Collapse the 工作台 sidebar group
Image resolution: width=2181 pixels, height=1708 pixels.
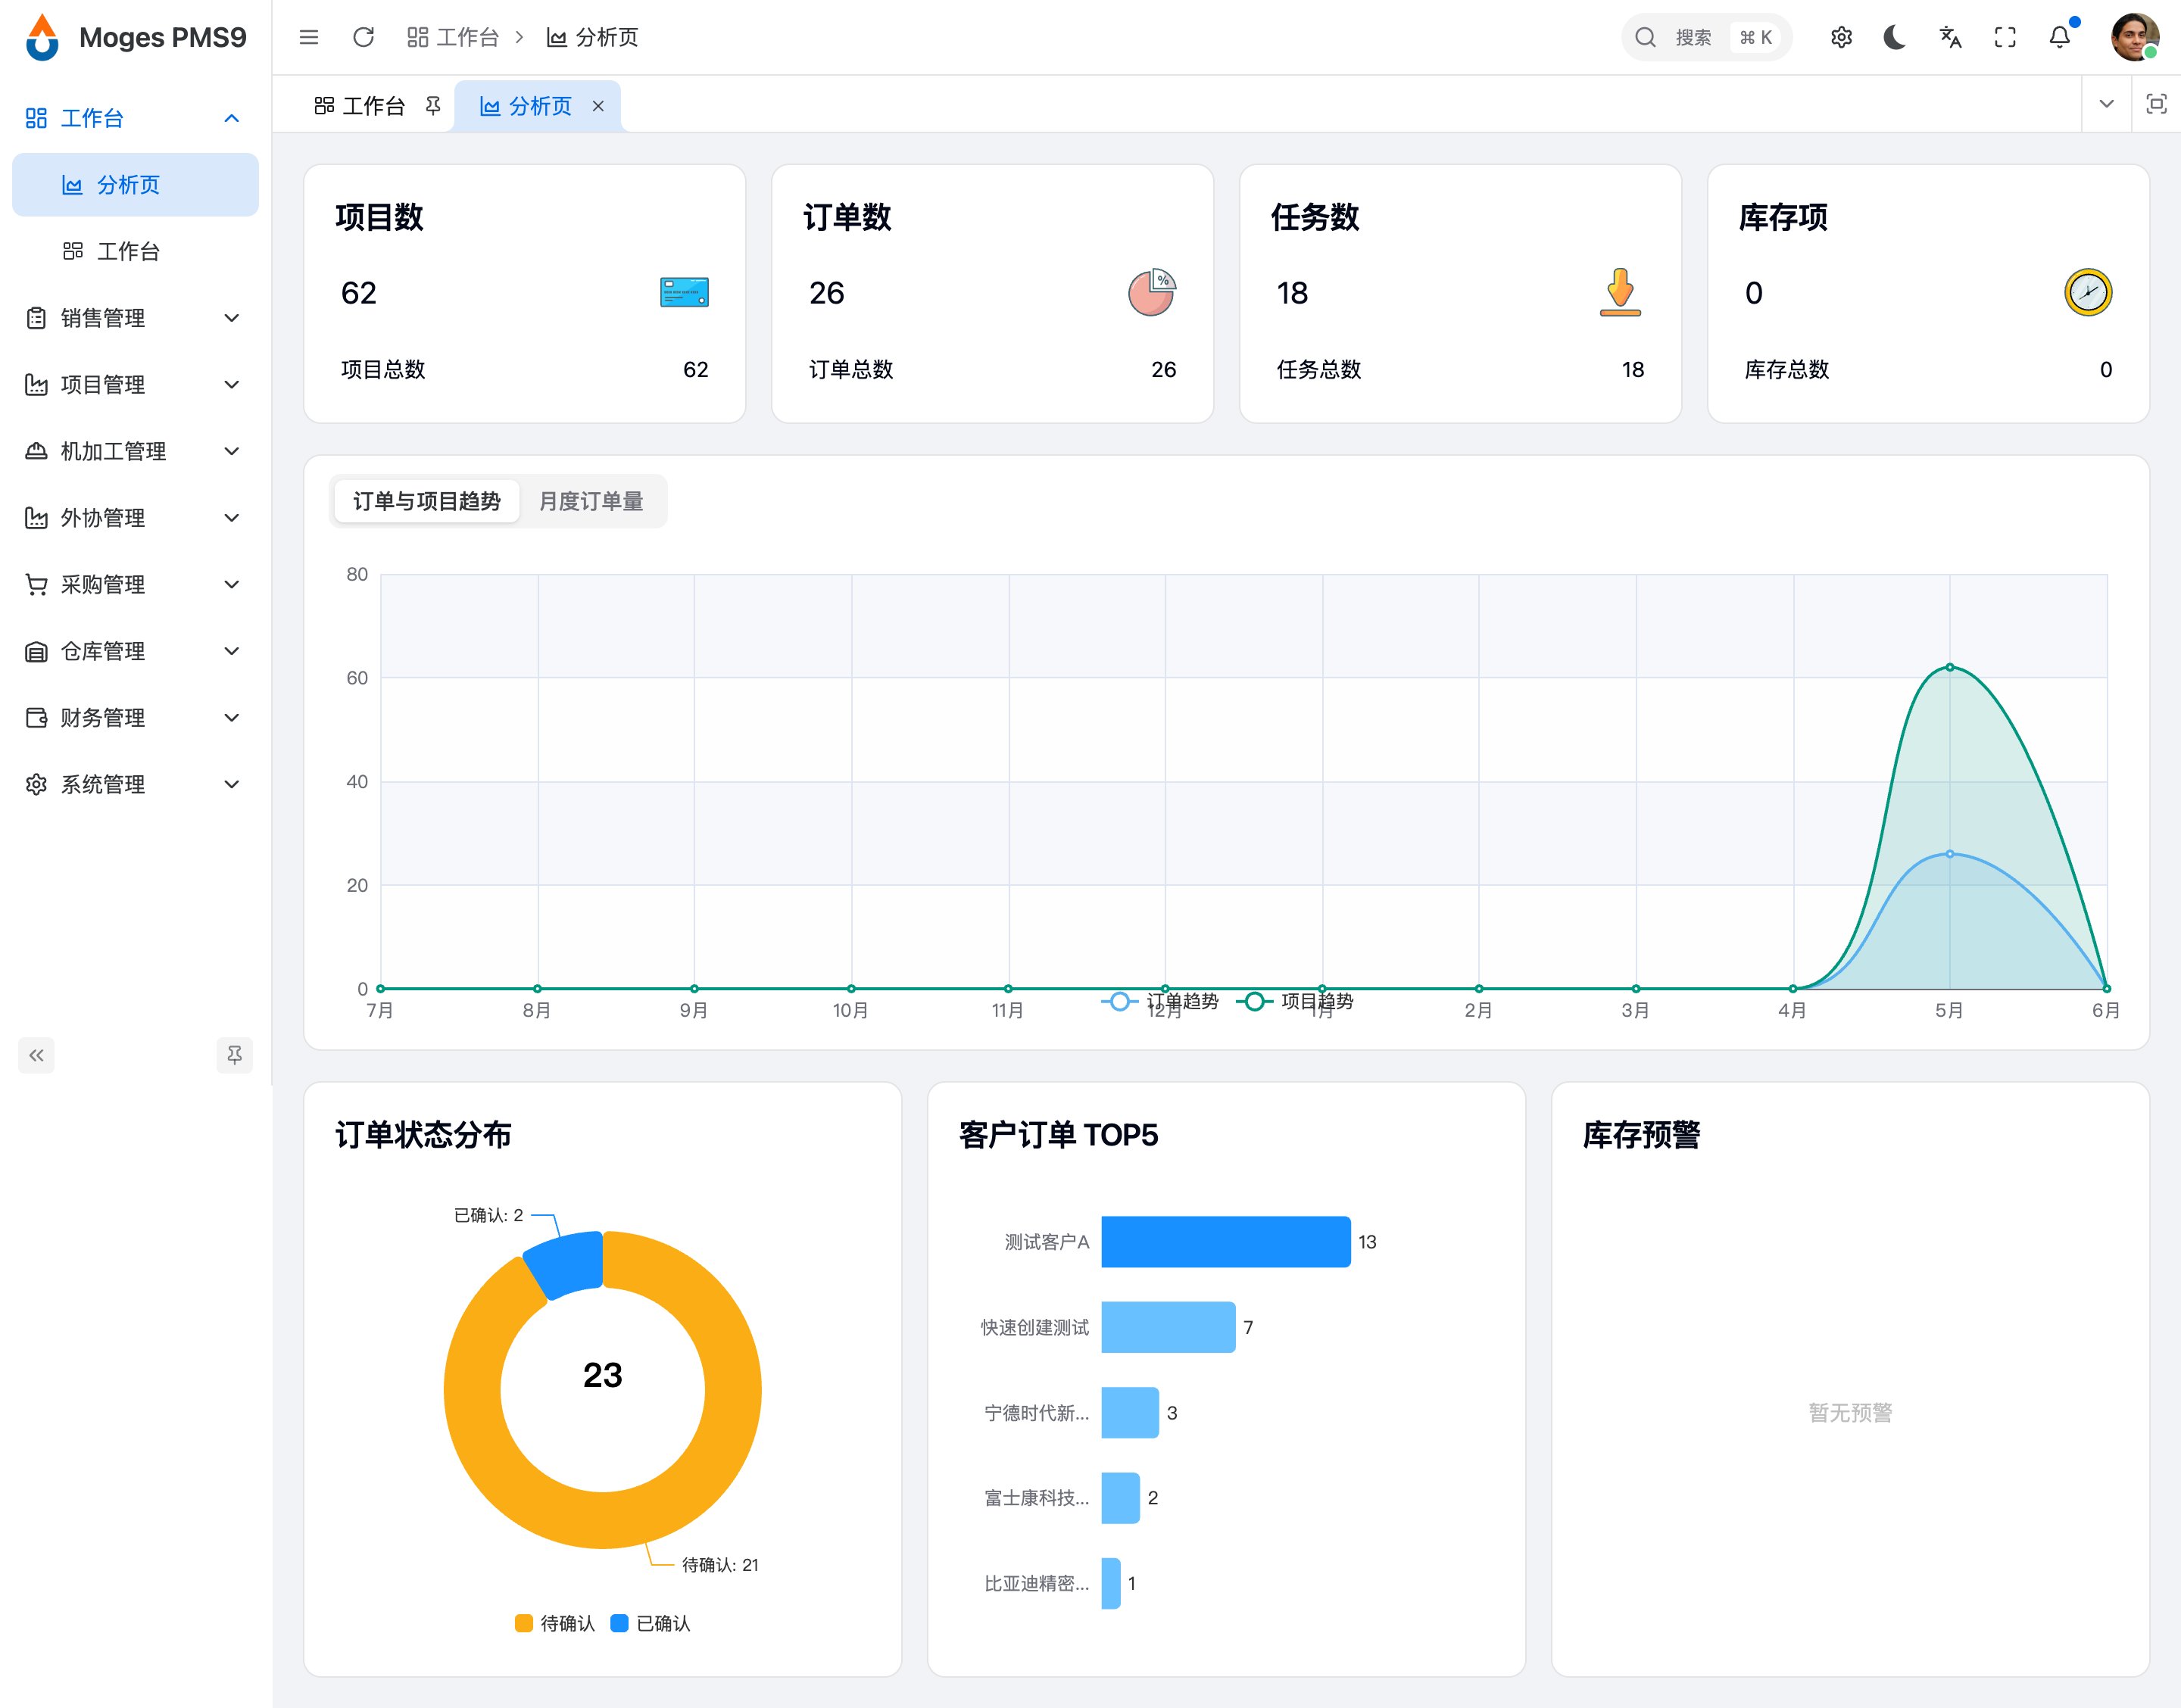(135, 118)
